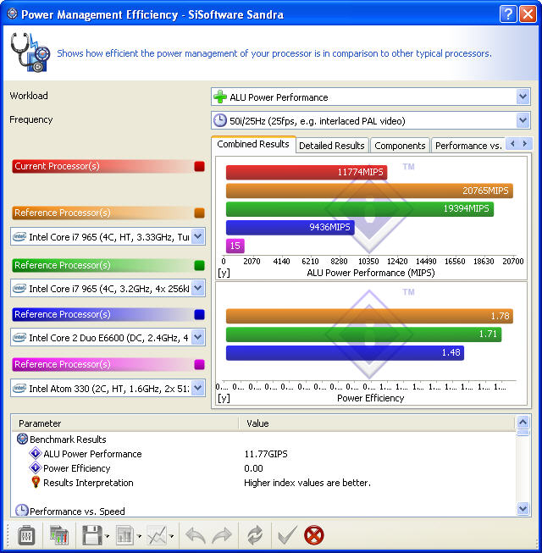Open the bar chart icon's dropdown arrow
The image size is (542, 553).
(139, 536)
